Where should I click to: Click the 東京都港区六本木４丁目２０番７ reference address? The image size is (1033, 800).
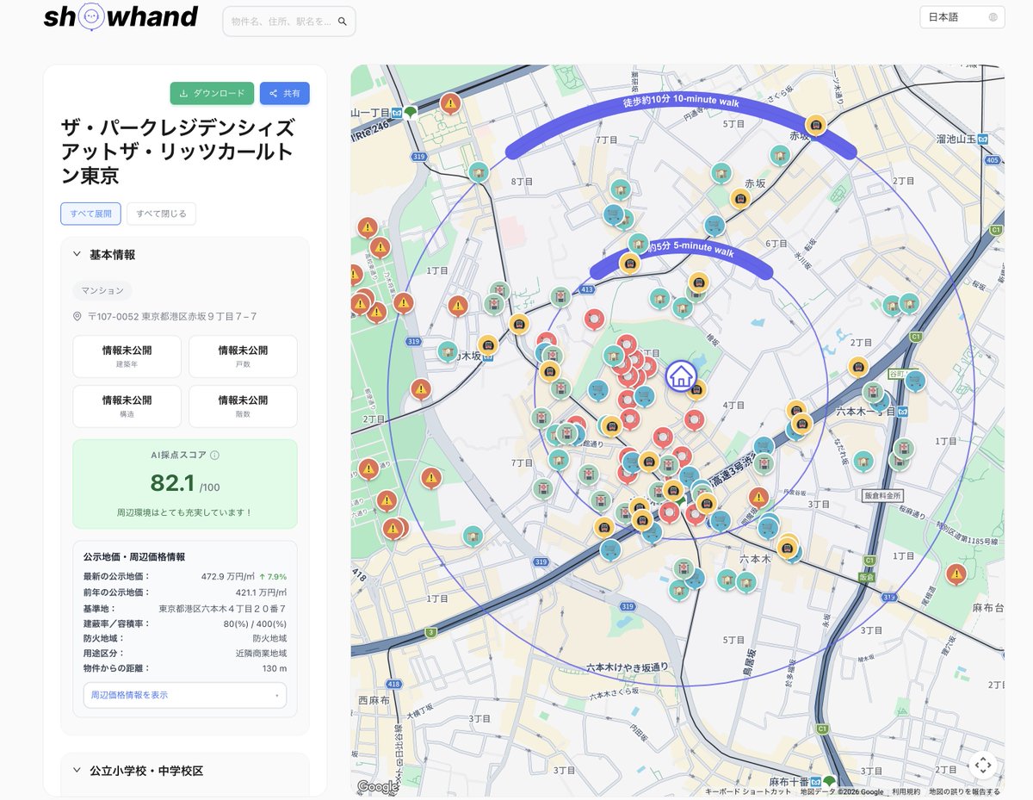(x=222, y=608)
